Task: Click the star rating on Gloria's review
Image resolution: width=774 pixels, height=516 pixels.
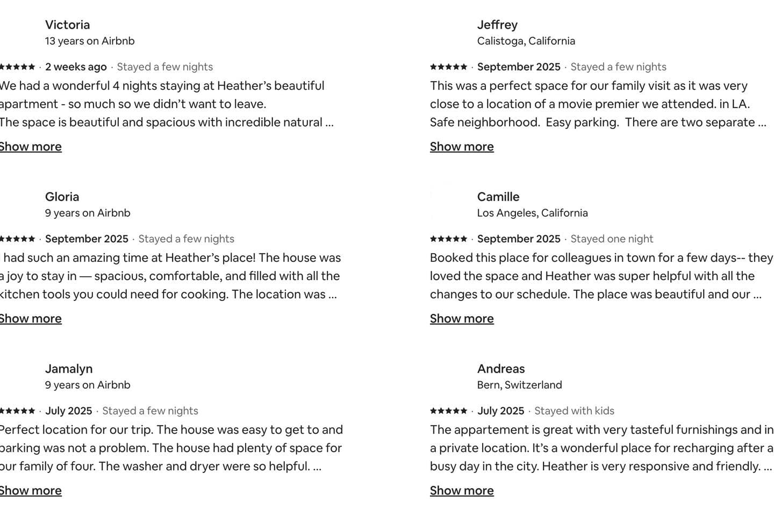Action: click(17, 239)
